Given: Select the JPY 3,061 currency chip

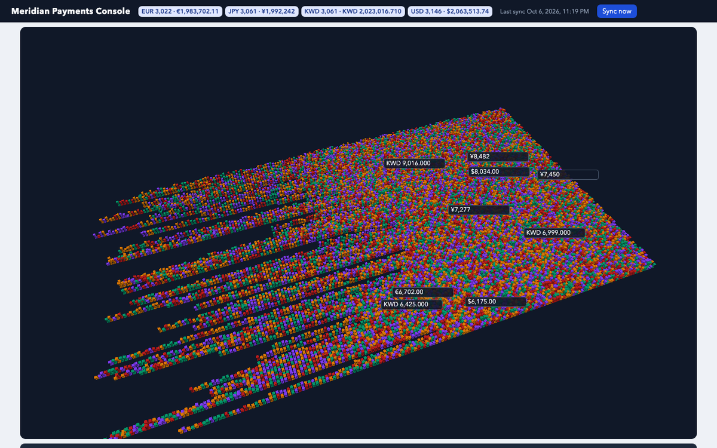Looking at the screenshot, I should (x=262, y=11).
